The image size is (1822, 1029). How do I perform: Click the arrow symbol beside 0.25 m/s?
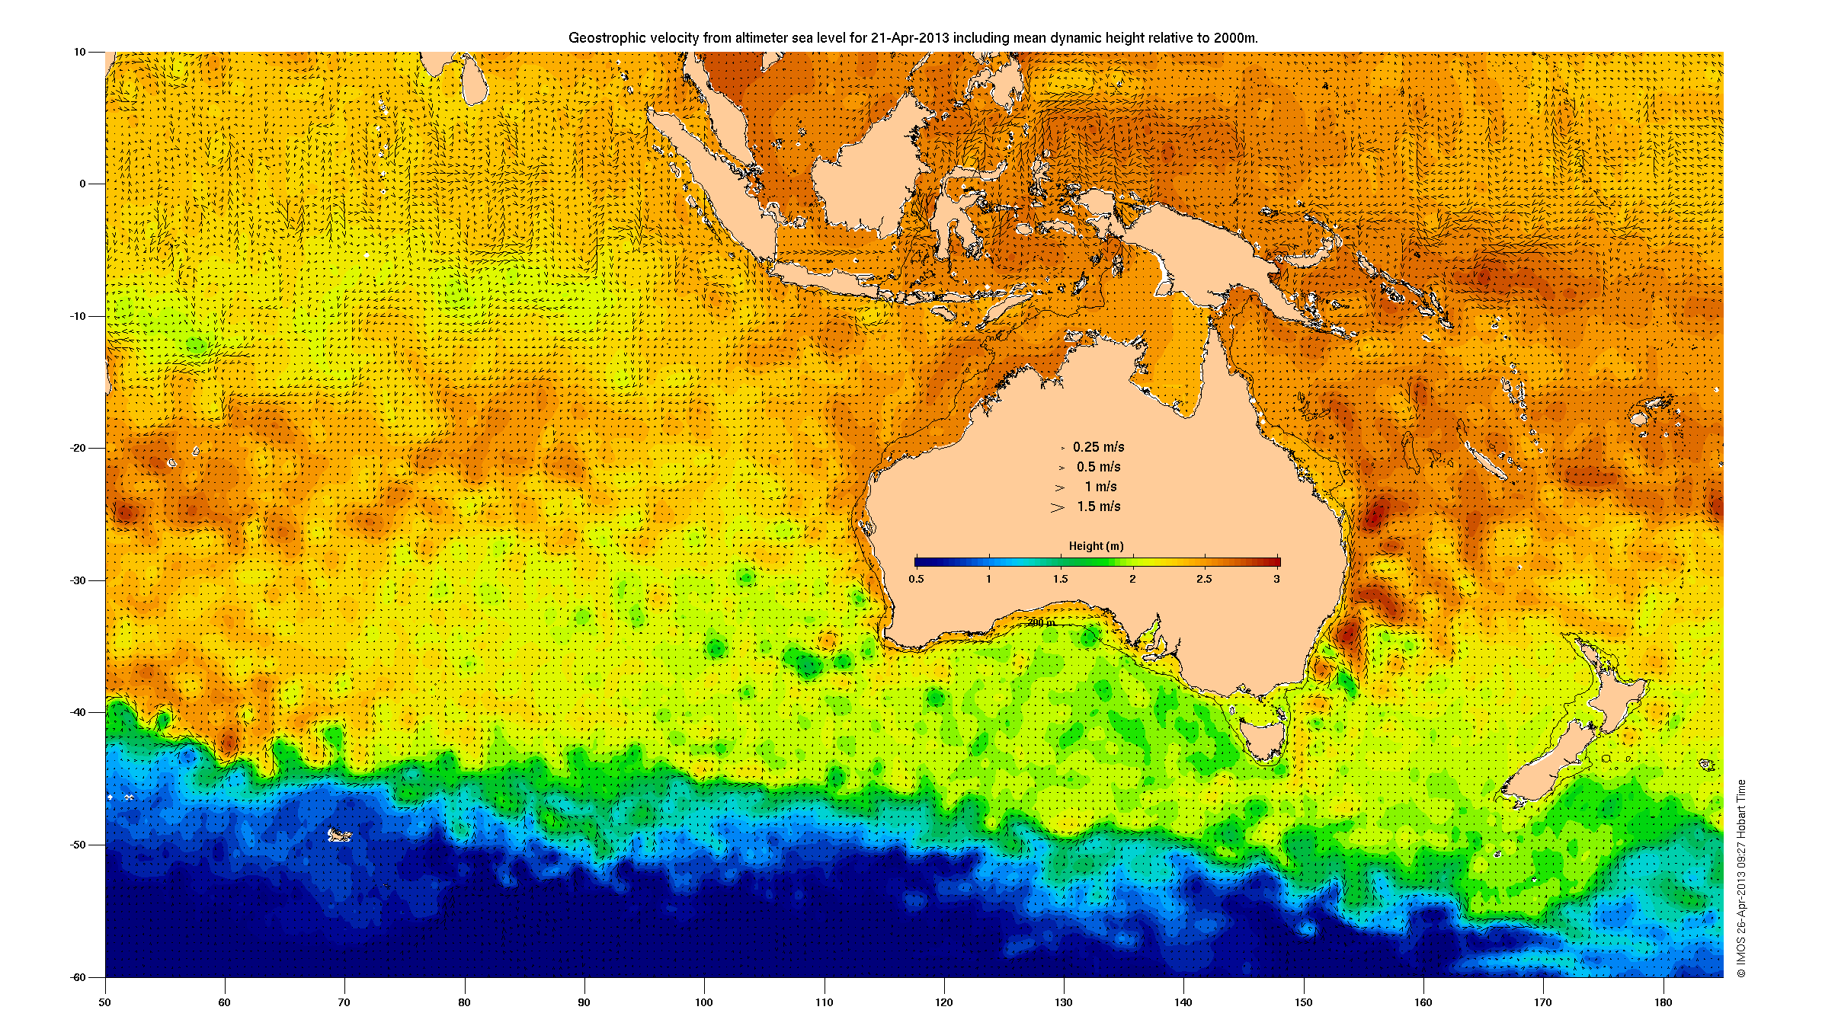point(1063,448)
